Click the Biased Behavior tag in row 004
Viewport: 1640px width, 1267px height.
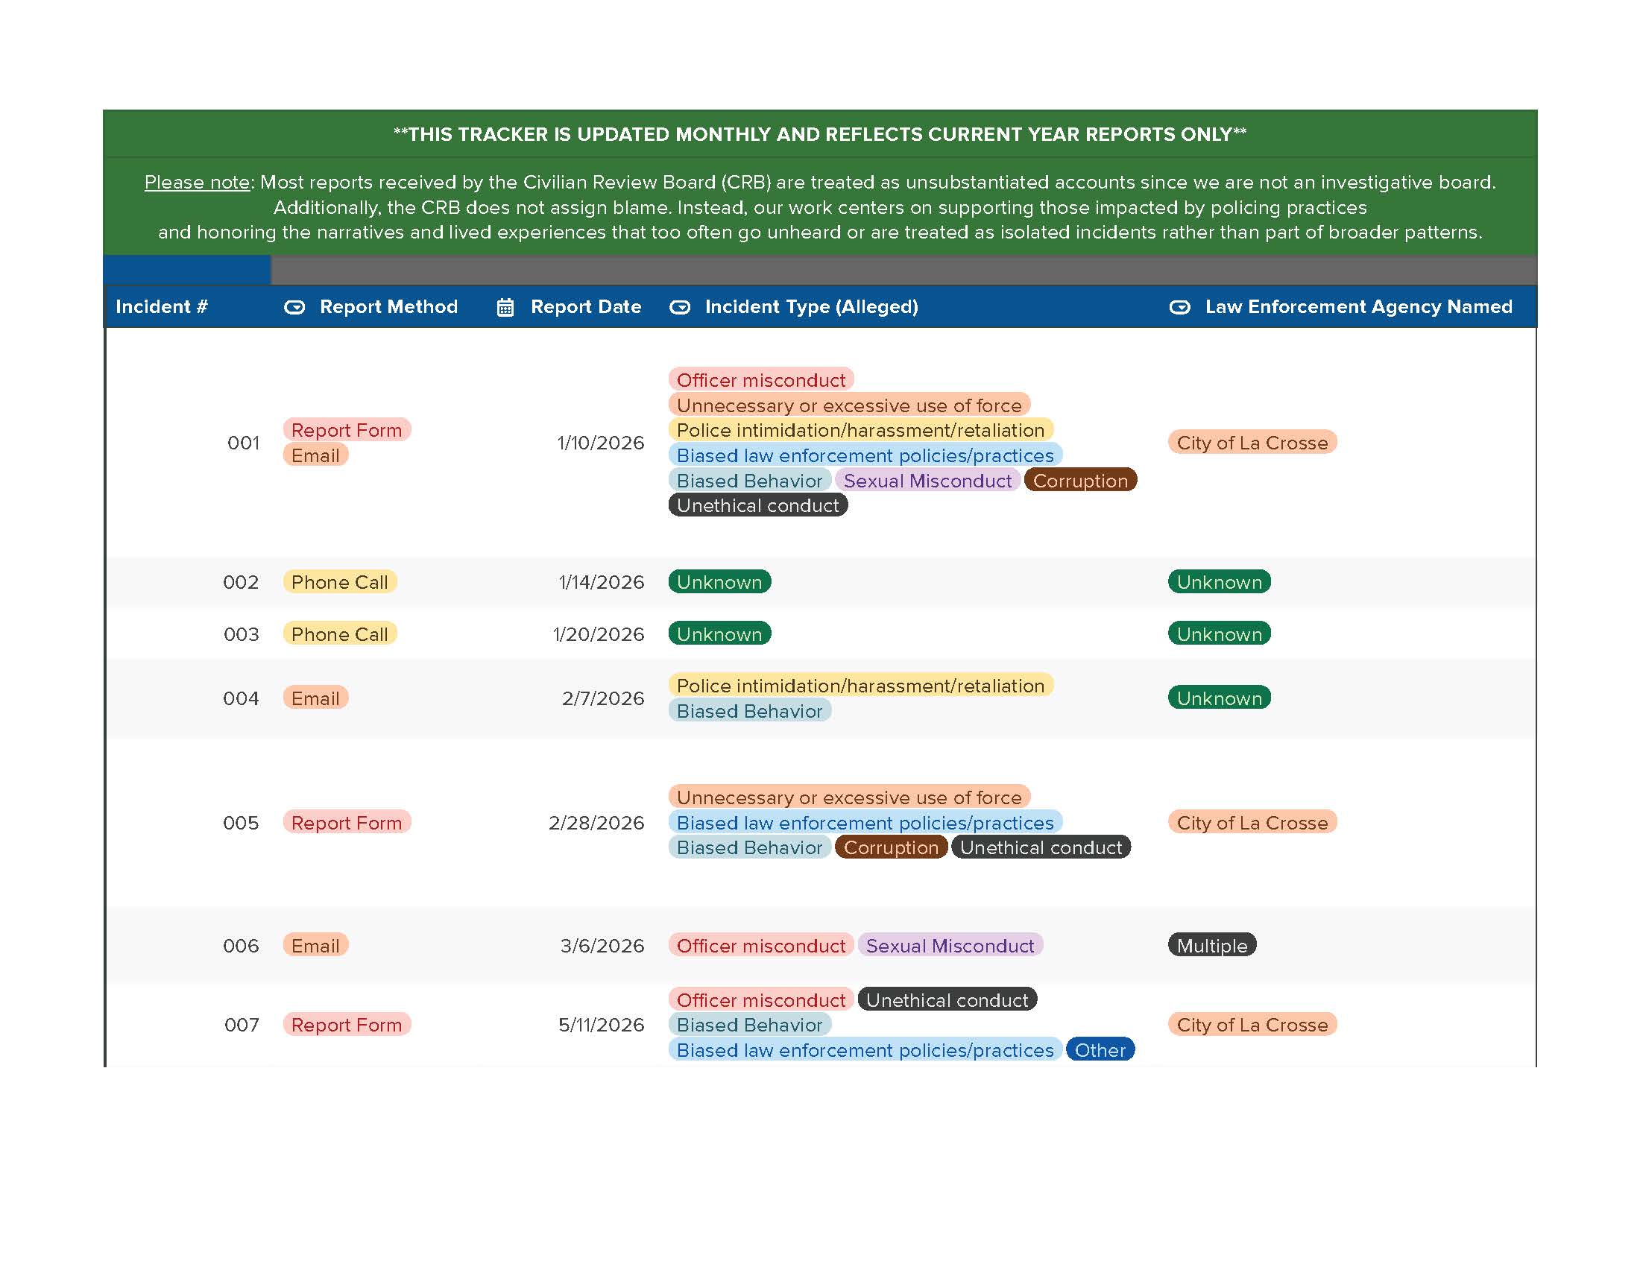click(x=749, y=711)
